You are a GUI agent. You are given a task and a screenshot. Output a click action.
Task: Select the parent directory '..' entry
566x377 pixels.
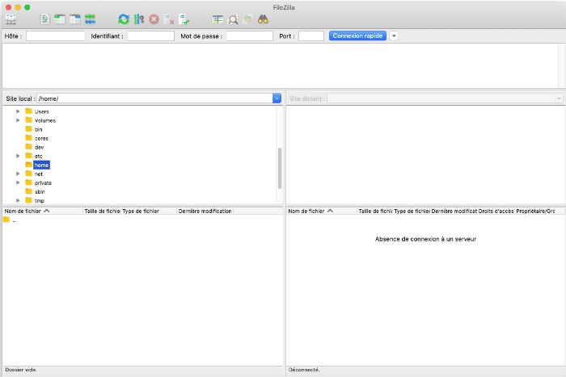[10, 220]
